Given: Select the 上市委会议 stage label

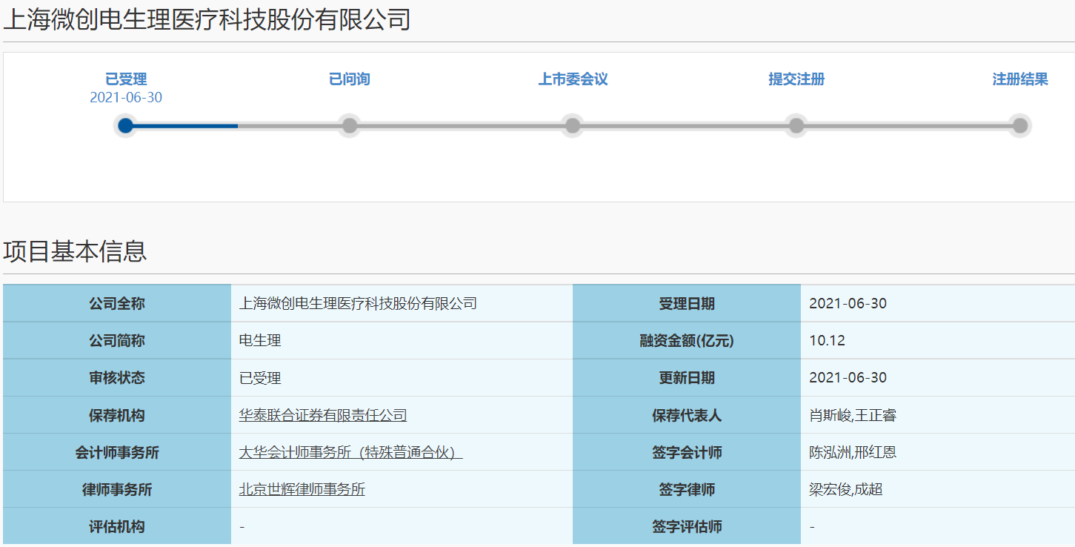Looking at the screenshot, I should click(x=573, y=79).
